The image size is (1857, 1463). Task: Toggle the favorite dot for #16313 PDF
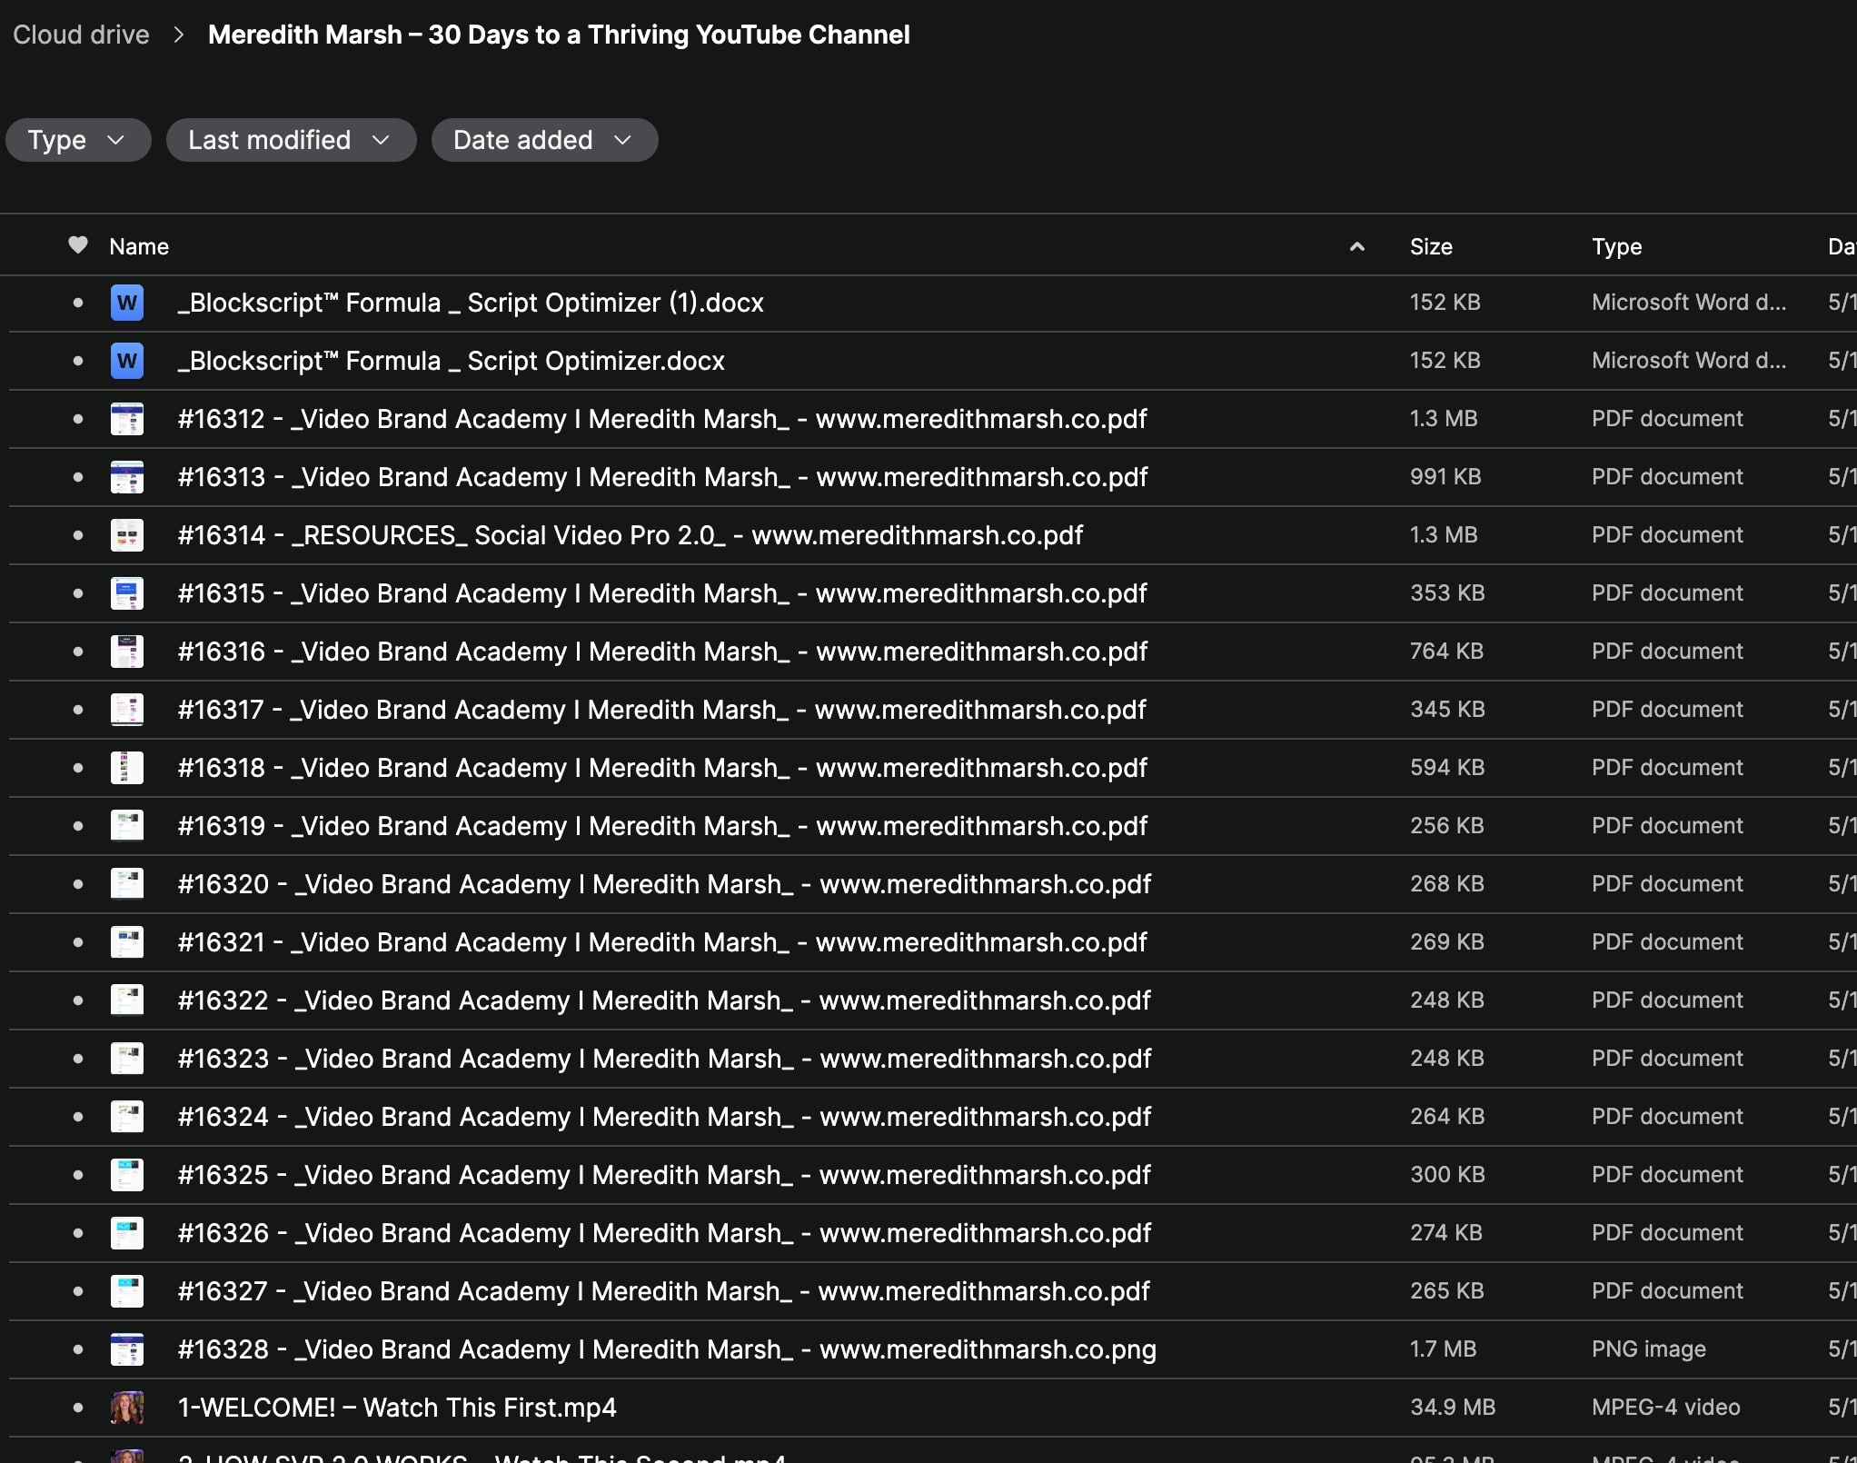coord(78,477)
